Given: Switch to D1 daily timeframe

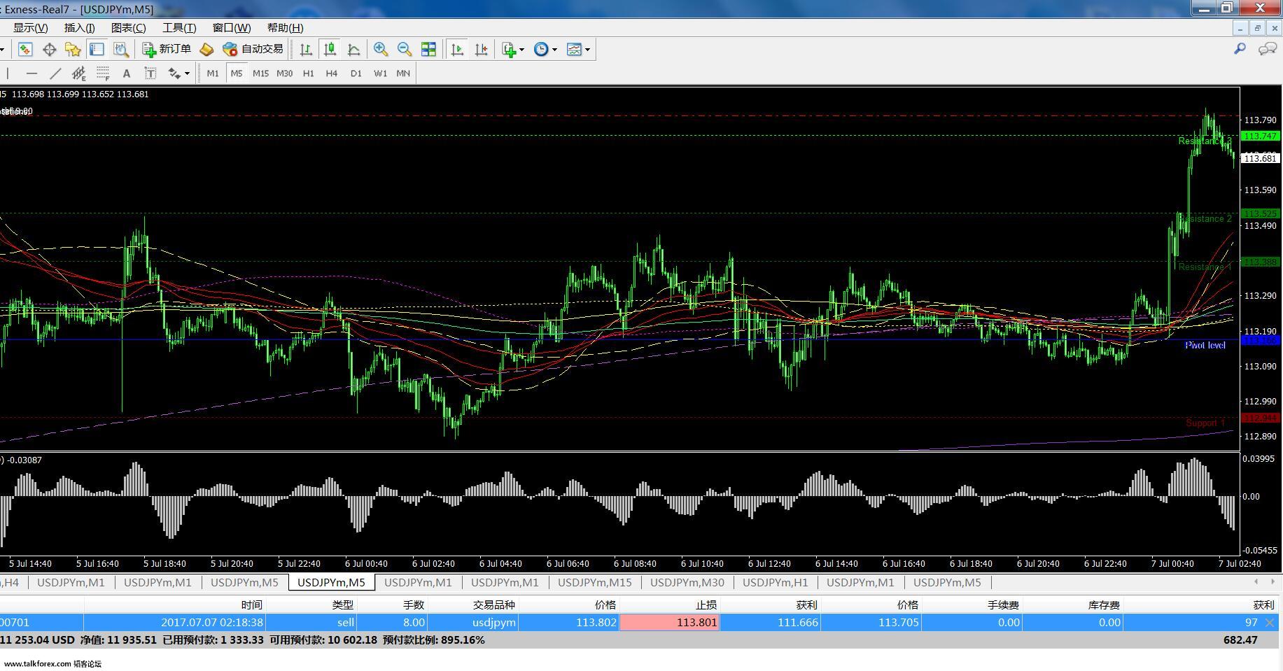Looking at the screenshot, I should [356, 73].
